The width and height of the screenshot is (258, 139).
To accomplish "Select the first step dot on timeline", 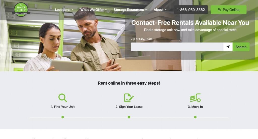I will [x=63, y=117].
